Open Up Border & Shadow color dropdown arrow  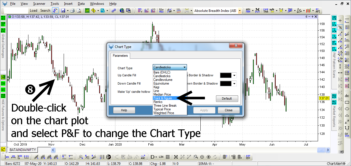click(x=234, y=75)
